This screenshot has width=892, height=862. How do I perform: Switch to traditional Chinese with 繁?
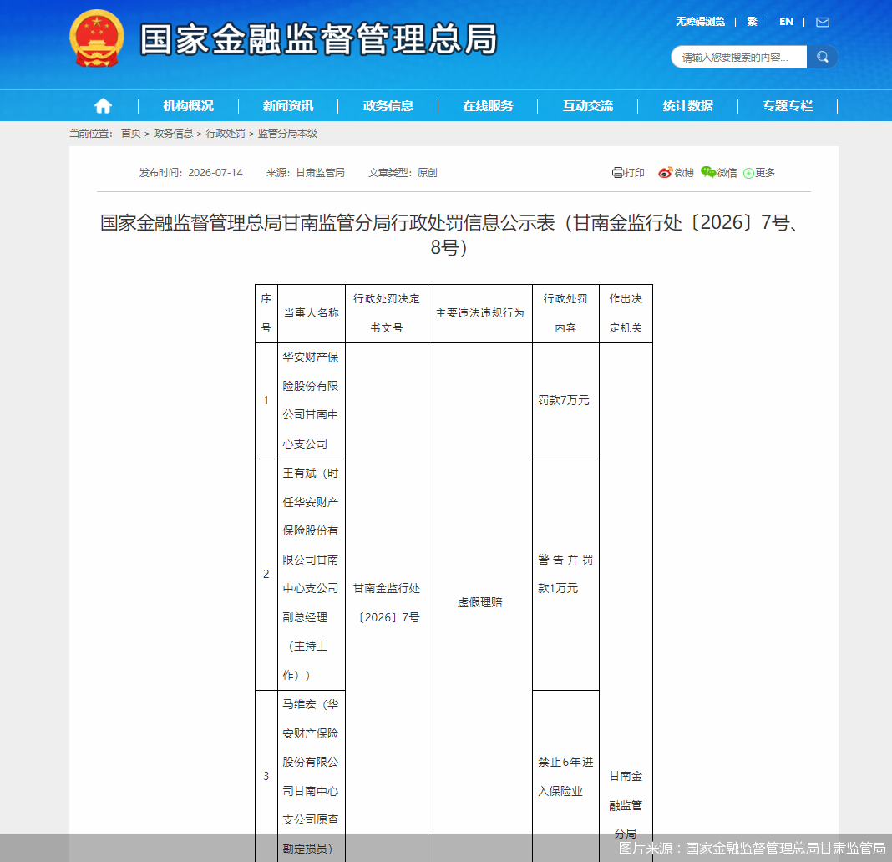[752, 22]
